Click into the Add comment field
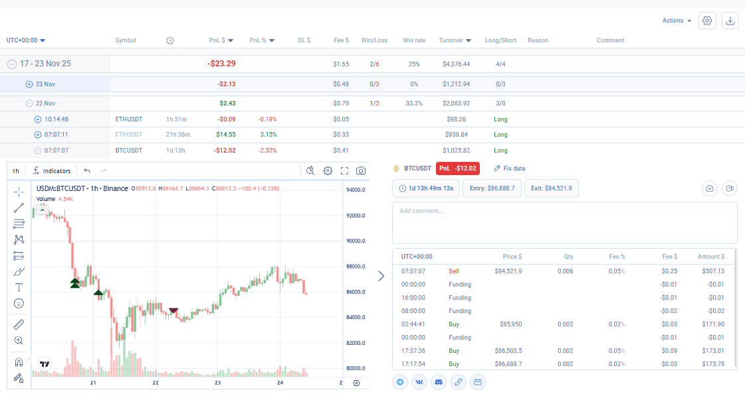 click(564, 223)
